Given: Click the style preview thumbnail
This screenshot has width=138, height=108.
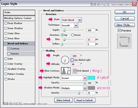Looking at the screenshot, I should pyautogui.click(x=124, y=41).
